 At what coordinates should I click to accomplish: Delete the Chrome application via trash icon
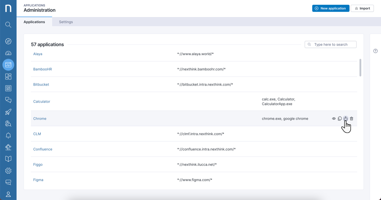pyautogui.click(x=352, y=119)
